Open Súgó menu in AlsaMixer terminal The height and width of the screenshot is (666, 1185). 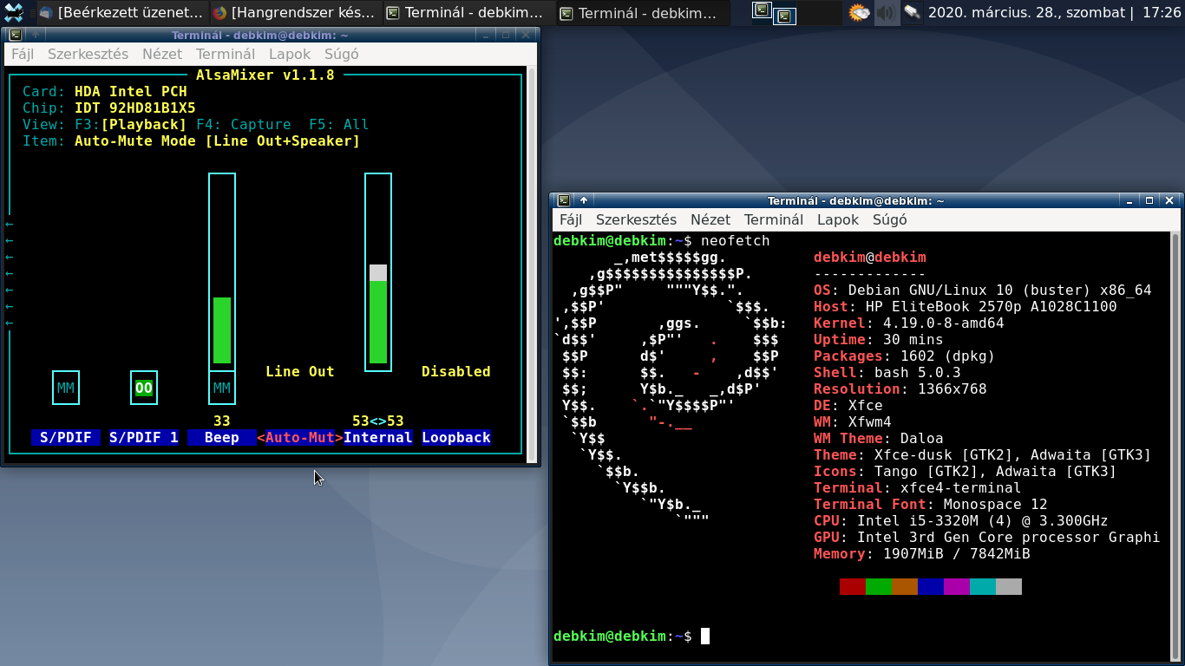tap(342, 54)
